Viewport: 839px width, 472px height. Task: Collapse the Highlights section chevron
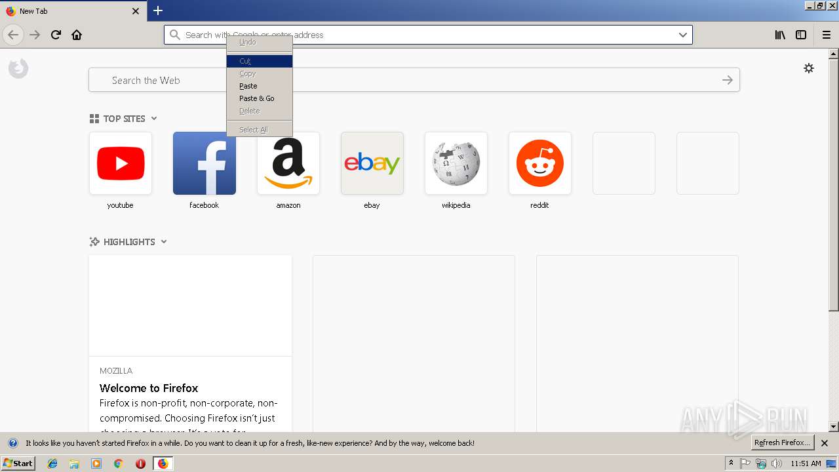164,242
